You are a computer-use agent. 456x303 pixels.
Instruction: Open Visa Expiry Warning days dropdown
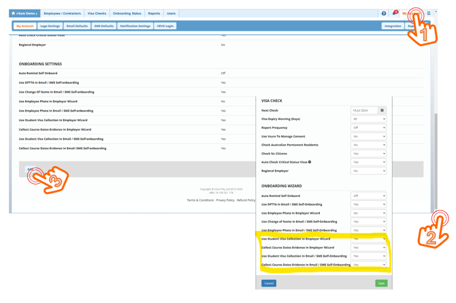(x=368, y=119)
